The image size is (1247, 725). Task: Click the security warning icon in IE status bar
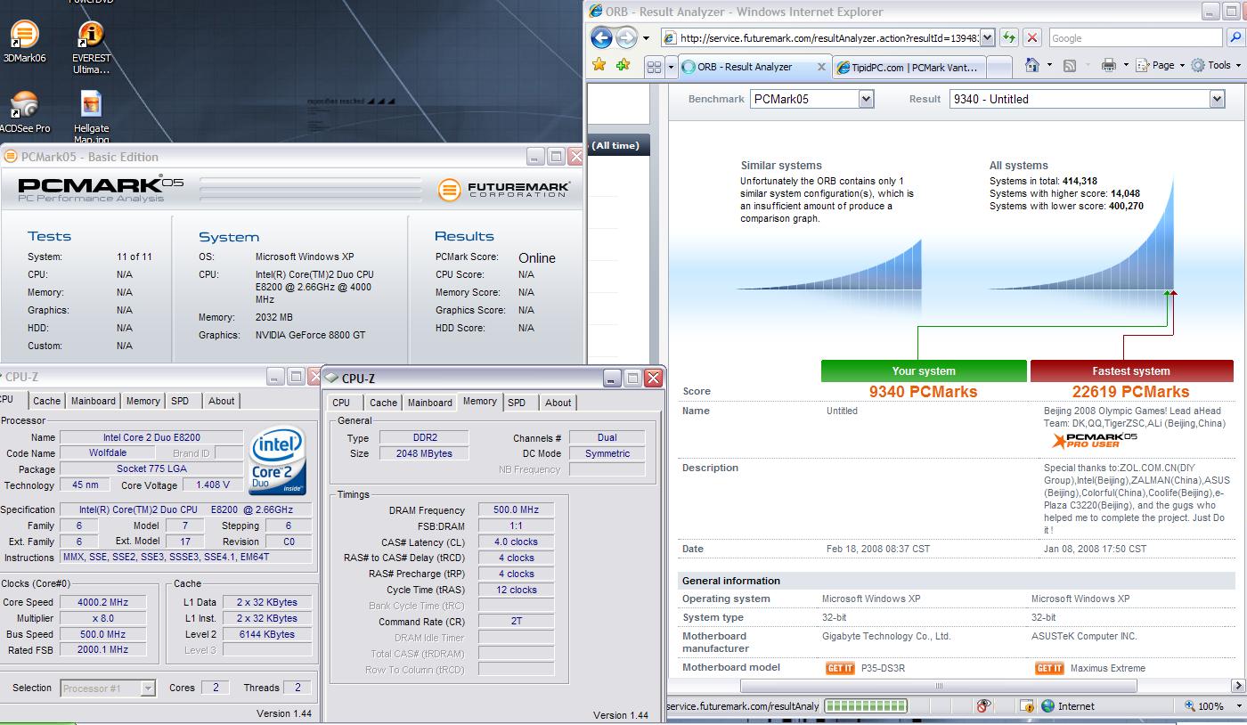pos(1026,706)
